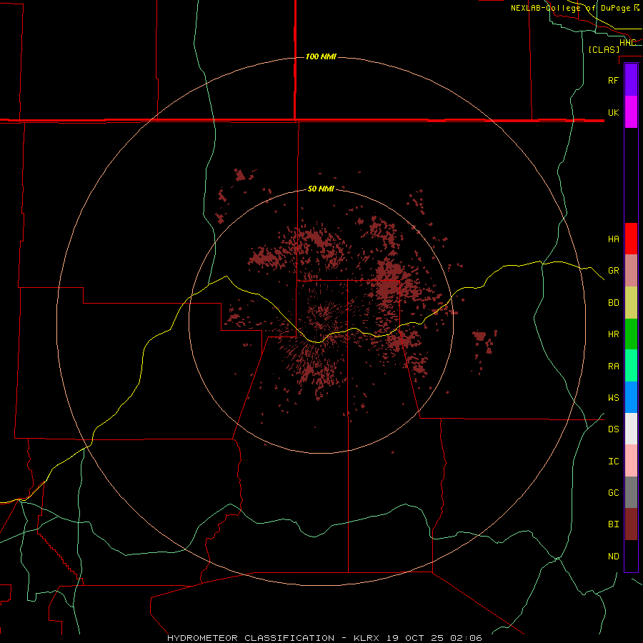643x643 pixels.
Task: Pick the RA mint-green legend swatch
Action: pos(631,366)
